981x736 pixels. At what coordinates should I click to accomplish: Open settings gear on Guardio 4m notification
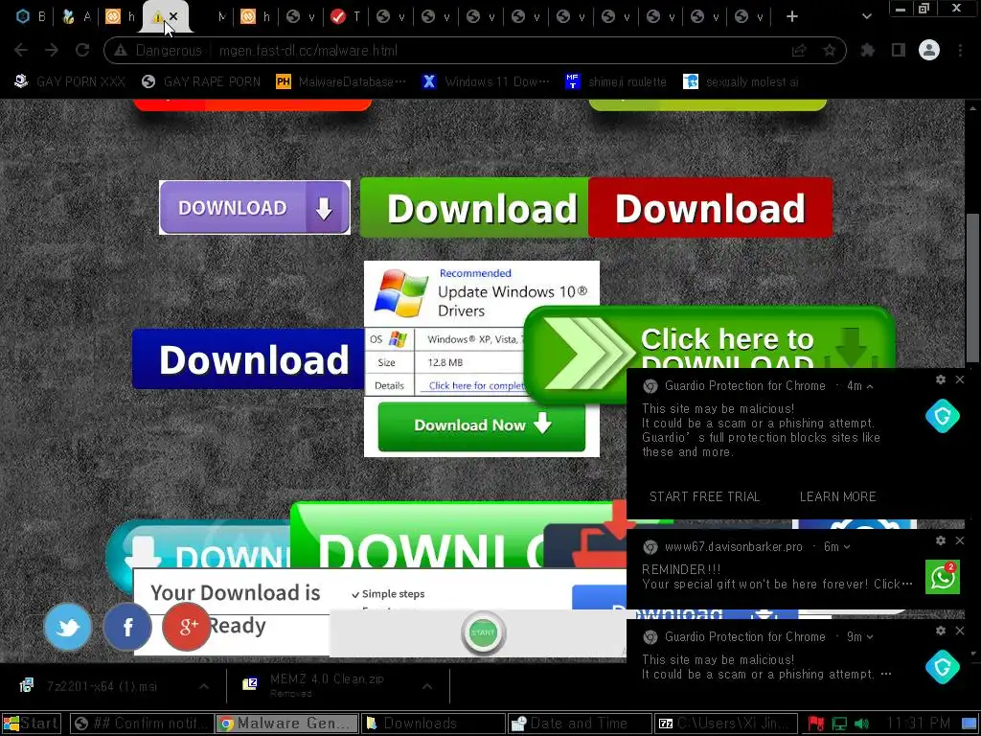(x=941, y=379)
